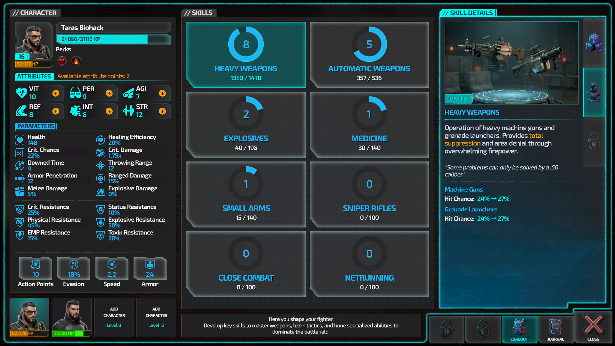Click the Action Points icon showing 10

click(35, 268)
